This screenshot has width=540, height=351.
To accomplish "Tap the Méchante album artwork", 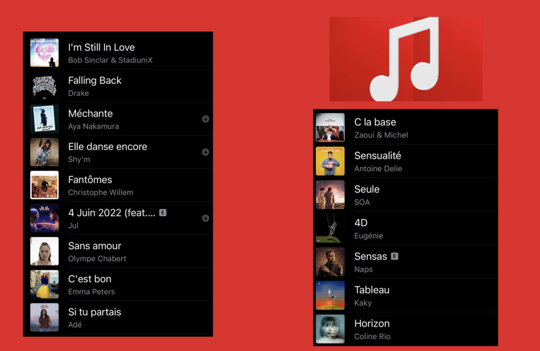I will (44, 119).
